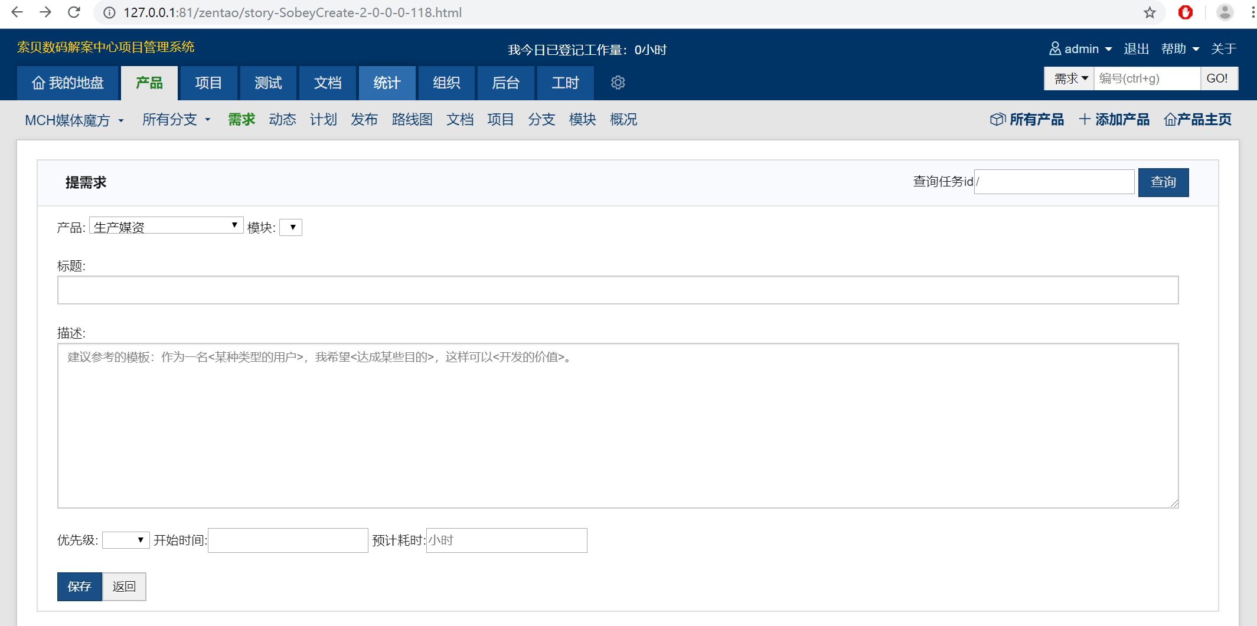Open the 测试 tab
Image resolution: width=1257 pixels, height=626 pixels.
pos(268,83)
